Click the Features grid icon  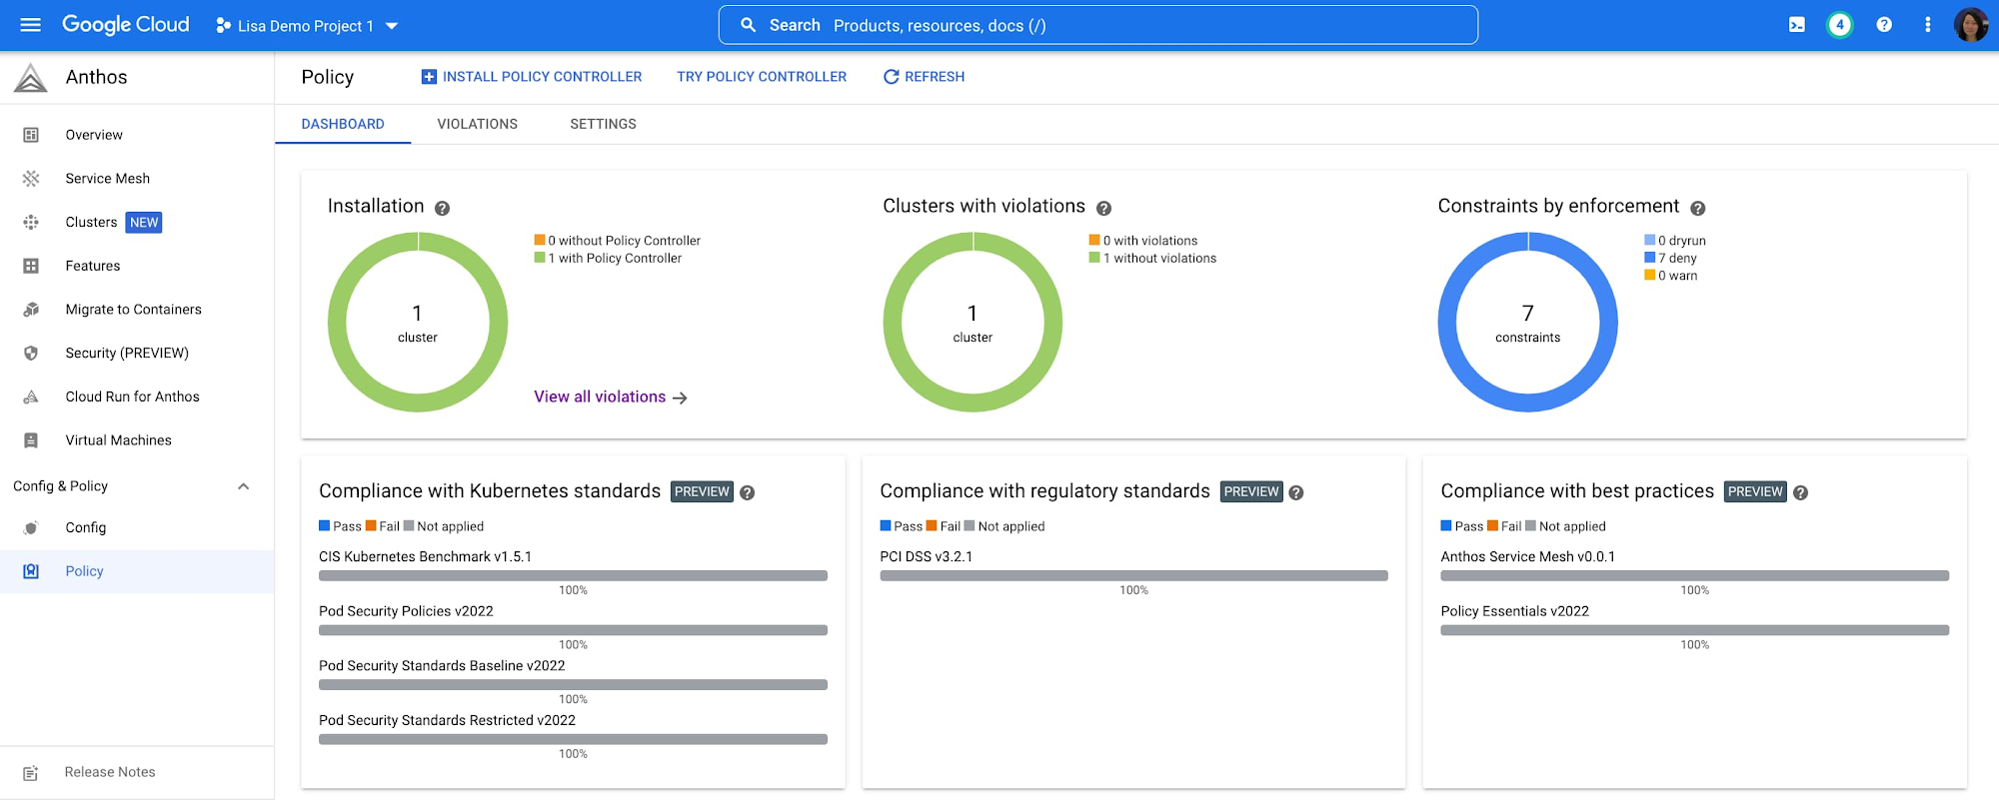pyautogui.click(x=31, y=266)
